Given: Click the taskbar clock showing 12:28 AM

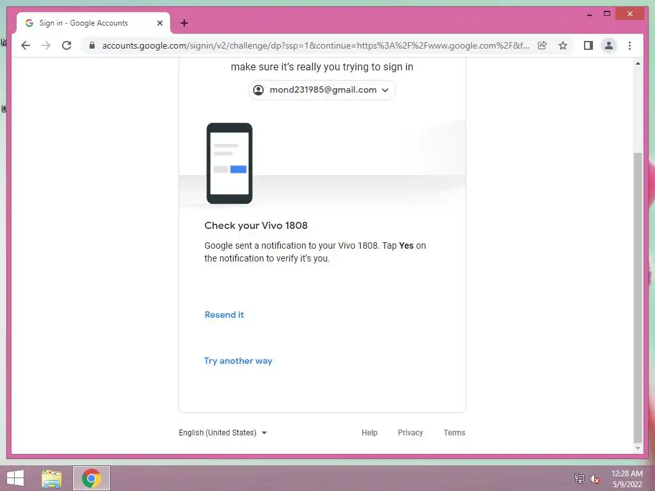Looking at the screenshot, I should pyautogui.click(x=627, y=479).
